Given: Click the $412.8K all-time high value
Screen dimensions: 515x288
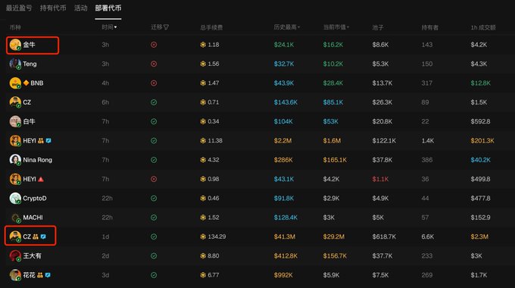Looking at the screenshot, I should click(x=286, y=255).
